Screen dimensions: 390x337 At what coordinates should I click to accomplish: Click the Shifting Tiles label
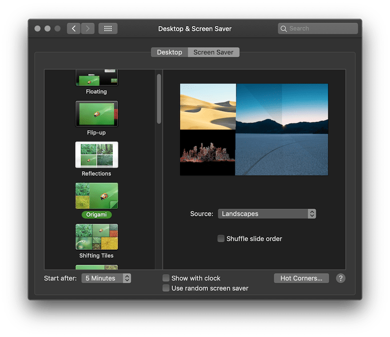click(96, 255)
